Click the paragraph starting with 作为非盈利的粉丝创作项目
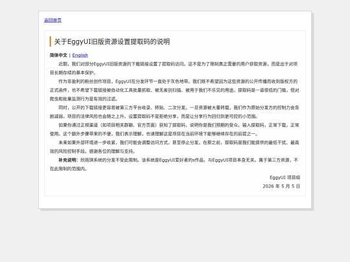The width and height of the screenshot is (350, 262). (175, 90)
